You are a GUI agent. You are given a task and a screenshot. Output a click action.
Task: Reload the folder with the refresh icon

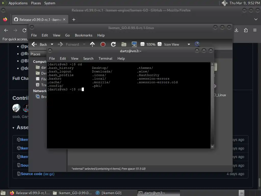113,44
